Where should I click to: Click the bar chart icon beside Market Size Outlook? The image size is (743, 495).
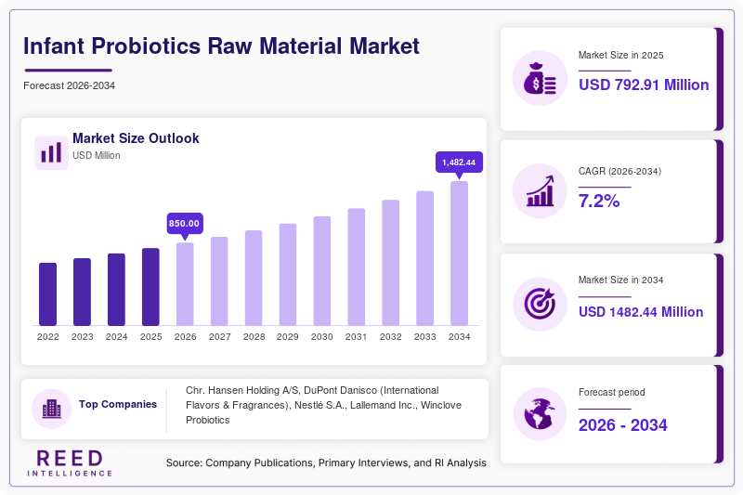pyautogui.click(x=51, y=152)
